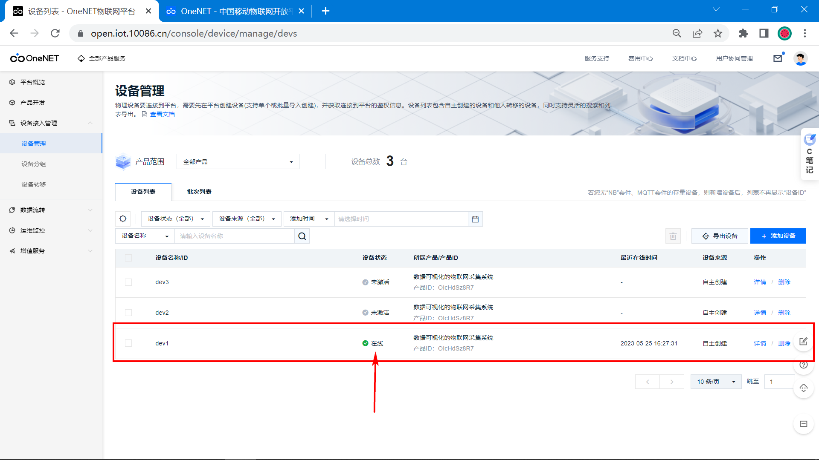819x460 pixels.
Task: Toggle the select-all checkbox in the table header
Action: [128, 258]
